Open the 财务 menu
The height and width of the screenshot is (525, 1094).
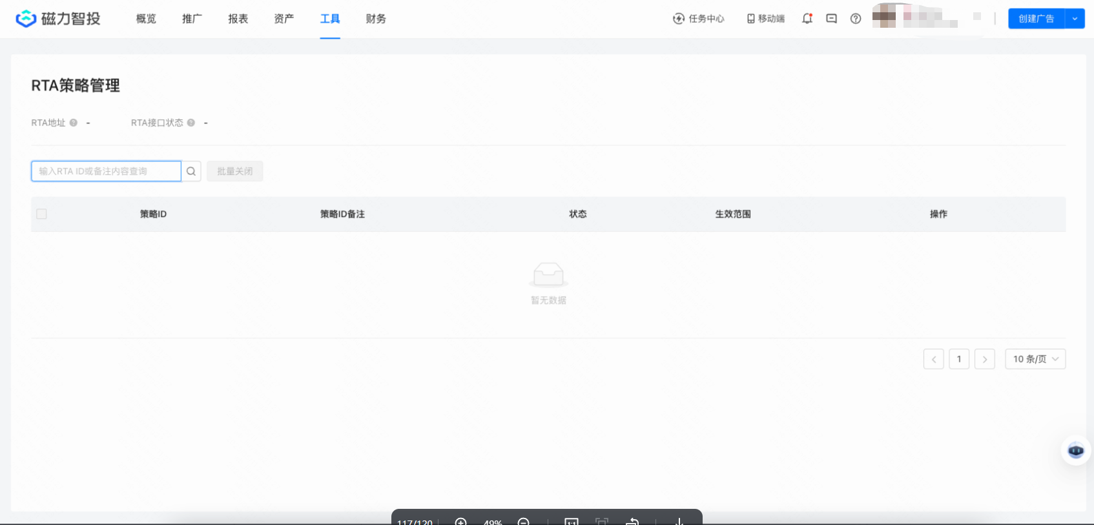(x=376, y=19)
